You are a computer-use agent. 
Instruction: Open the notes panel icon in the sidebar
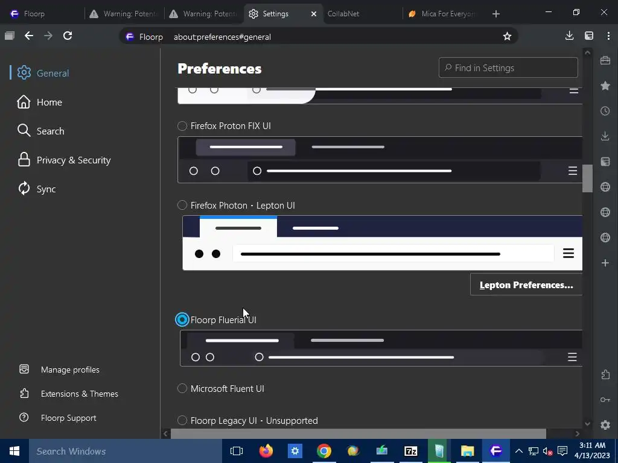click(x=605, y=162)
